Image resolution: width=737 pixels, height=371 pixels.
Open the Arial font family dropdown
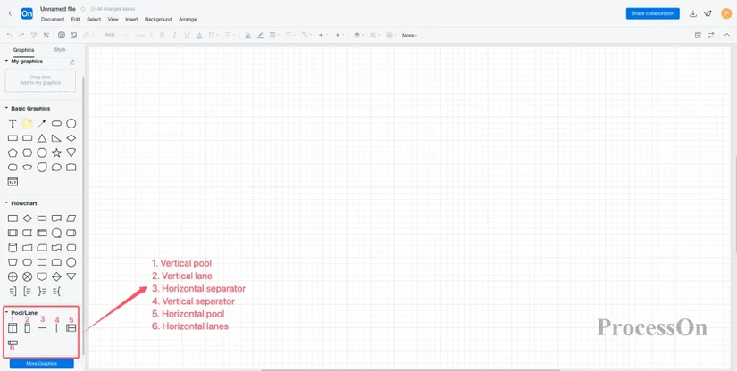pos(115,35)
